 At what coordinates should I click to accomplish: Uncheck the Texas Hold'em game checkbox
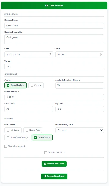pos(8,85)
